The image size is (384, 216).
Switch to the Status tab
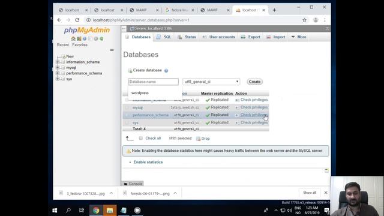[187, 37]
